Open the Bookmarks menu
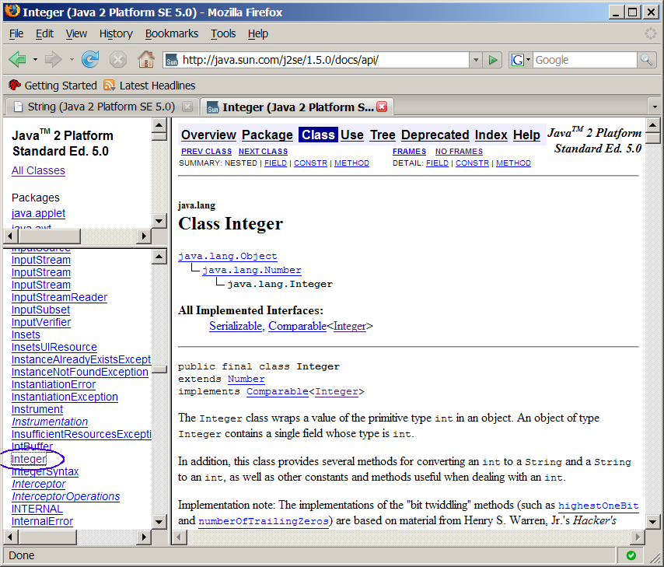Viewport: 664px width, 567px height. [172, 33]
